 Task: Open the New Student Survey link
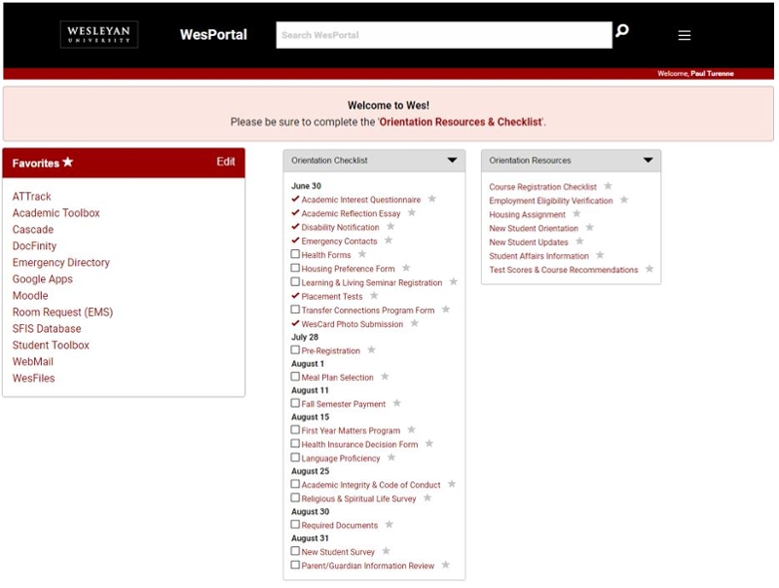pyautogui.click(x=338, y=552)
